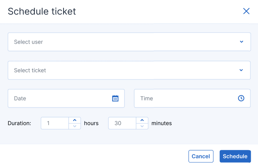Click the Select user chevron arrow
Image resolution: width=258 pixels, height=167 pixels.
tap(241, 42)
